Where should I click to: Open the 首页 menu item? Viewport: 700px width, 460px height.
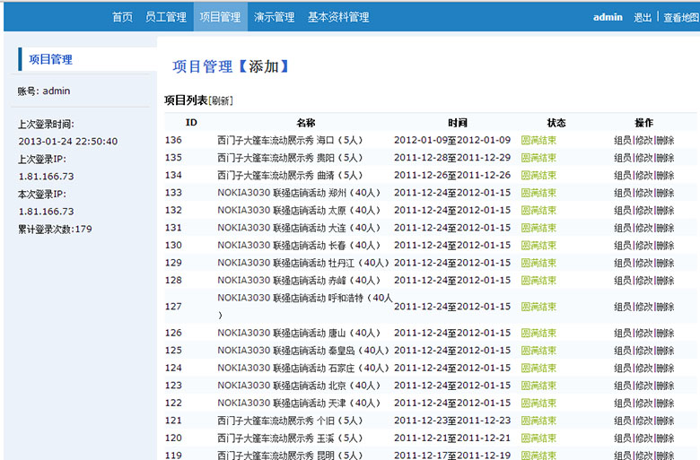[122, 17]
